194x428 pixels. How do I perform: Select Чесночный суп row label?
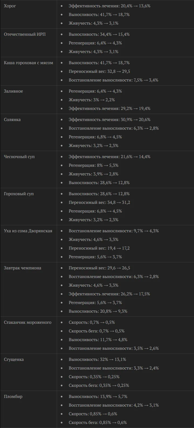(x=19, y=157)
